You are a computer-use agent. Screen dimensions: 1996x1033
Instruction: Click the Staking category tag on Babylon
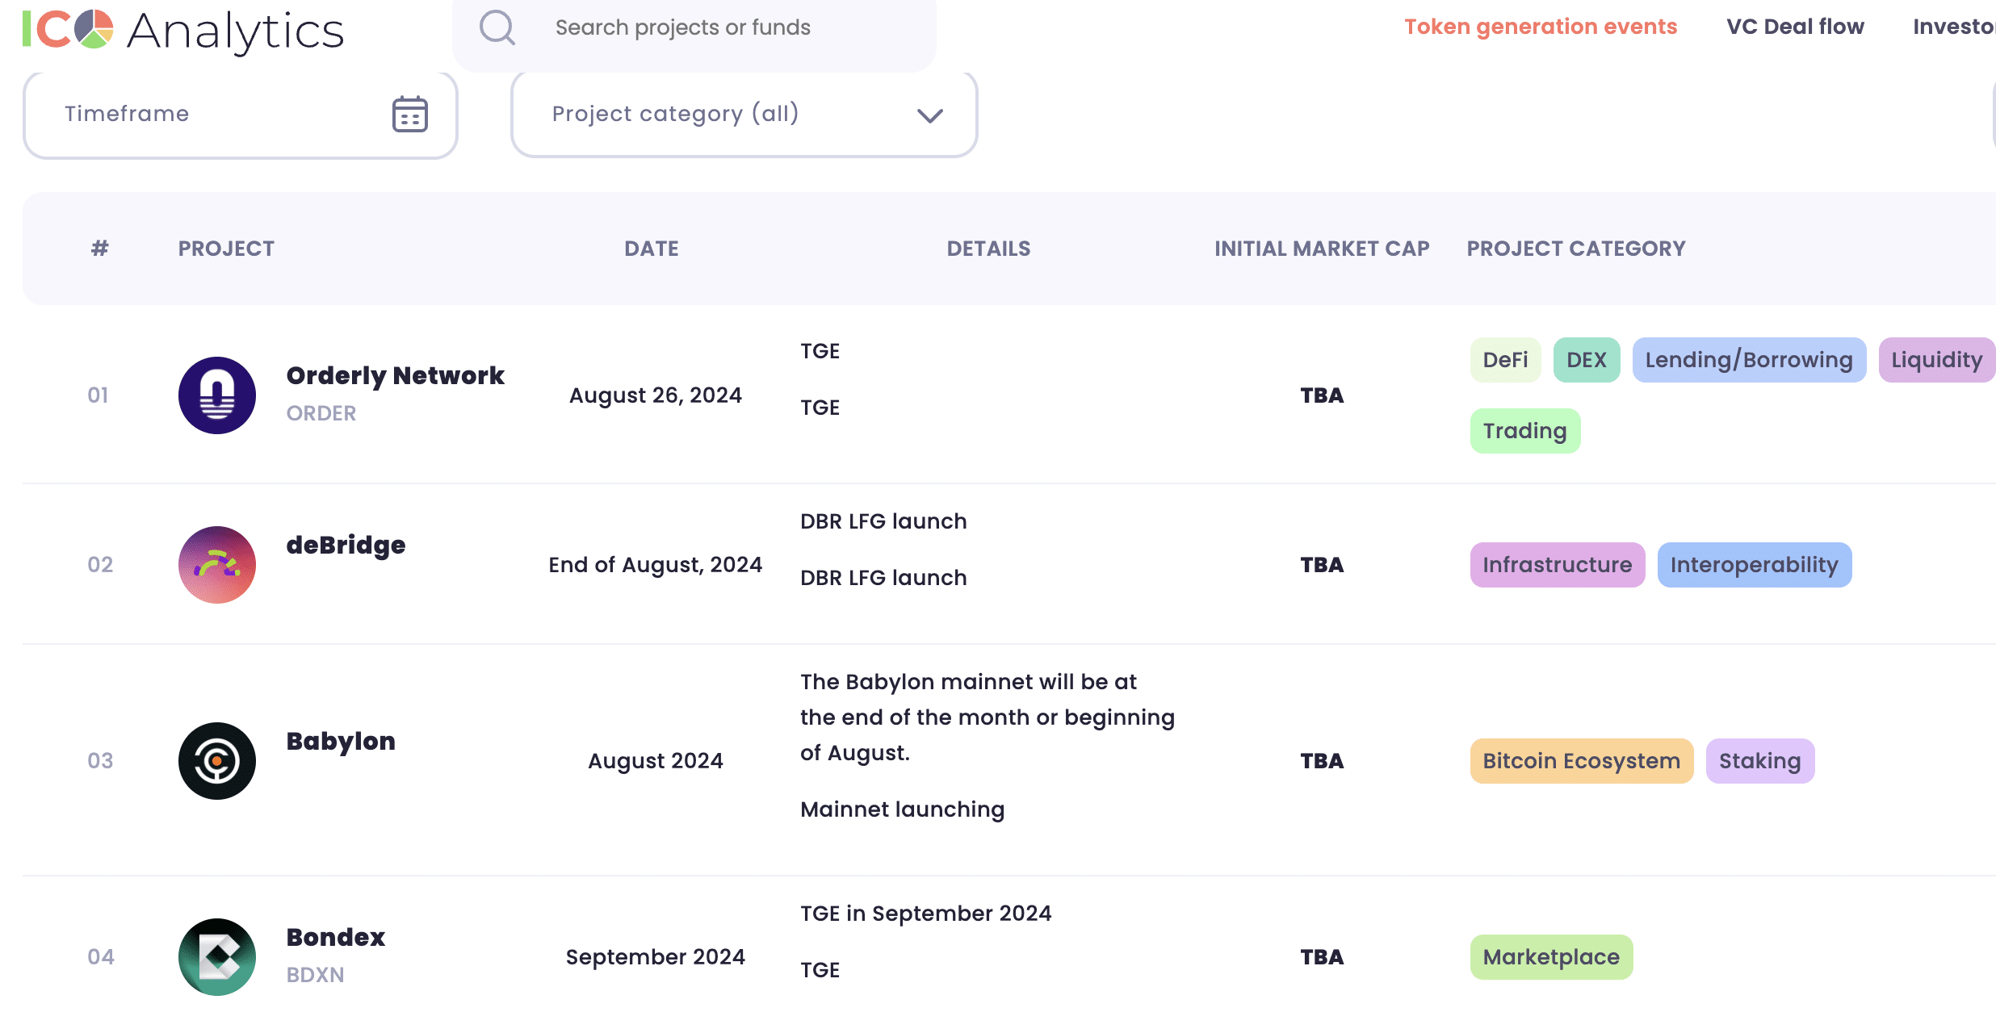tap(1759, 760)
